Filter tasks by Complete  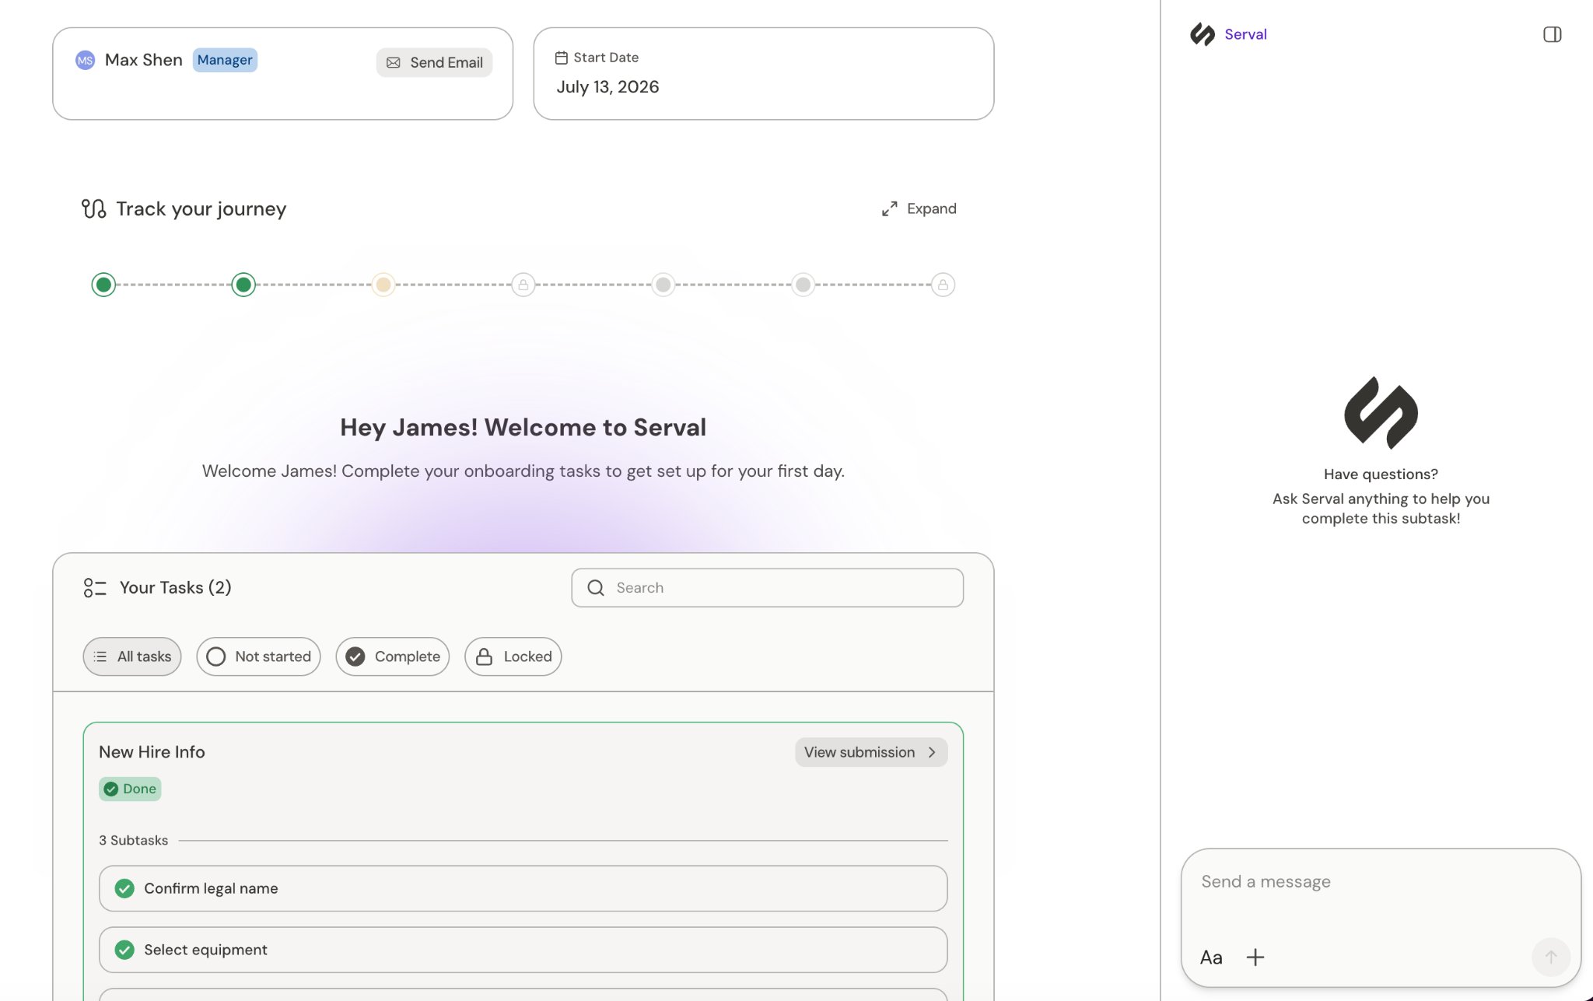click(393, 656)
